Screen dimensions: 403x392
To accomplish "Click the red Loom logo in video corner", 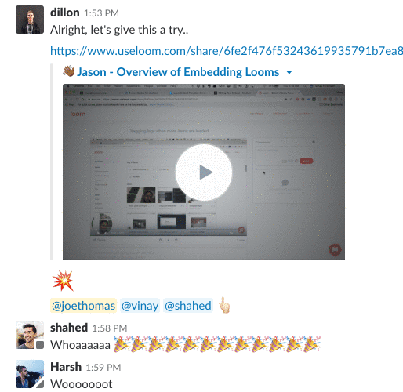I will (x=336, y=250).
